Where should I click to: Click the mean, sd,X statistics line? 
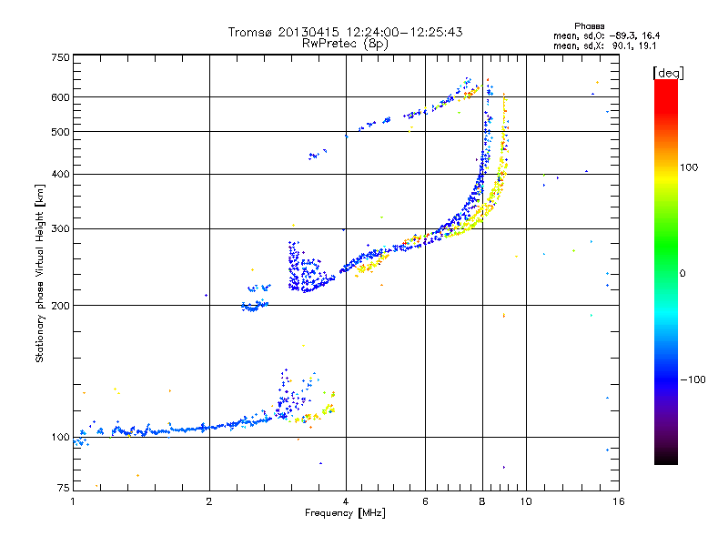click(x=604, y=45)
